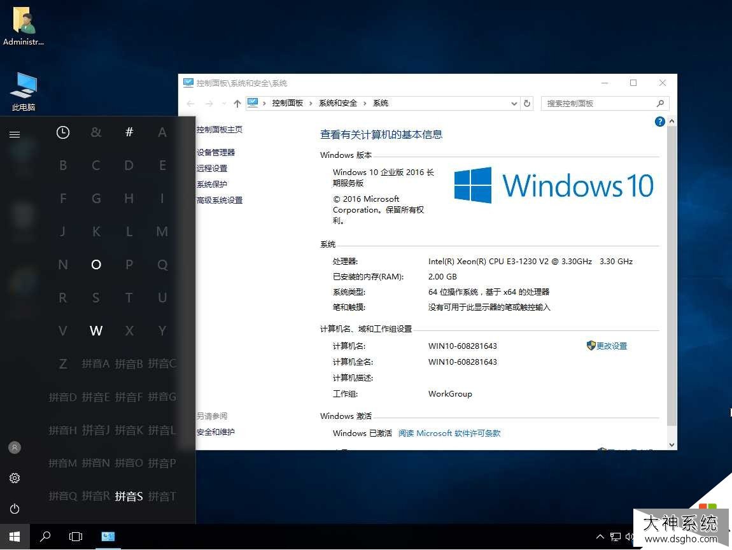This screenshot has width=732, height=550.
Task: Read the 阅读 Microsoft 软件许可条款 link
Action: (449, 434)
